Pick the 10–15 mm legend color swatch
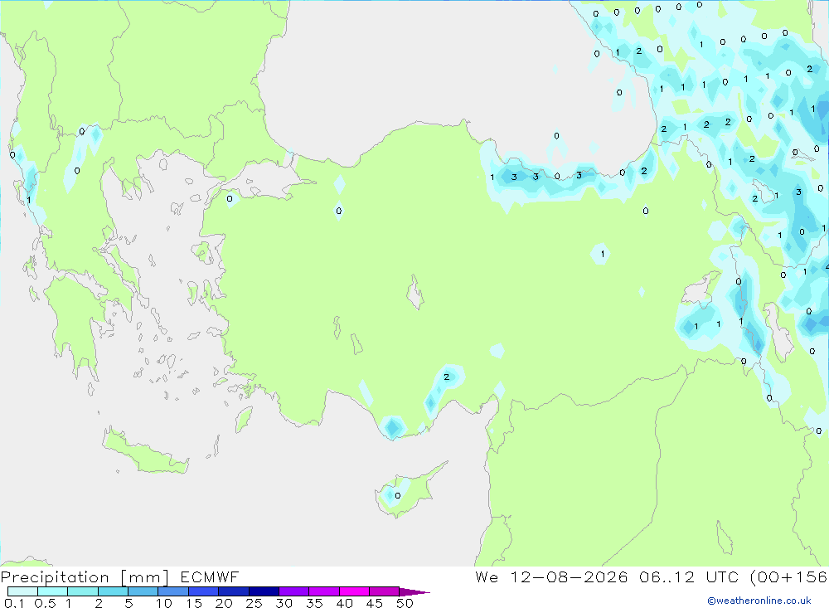This screenshot has height=608, width=829. (173, 591)
